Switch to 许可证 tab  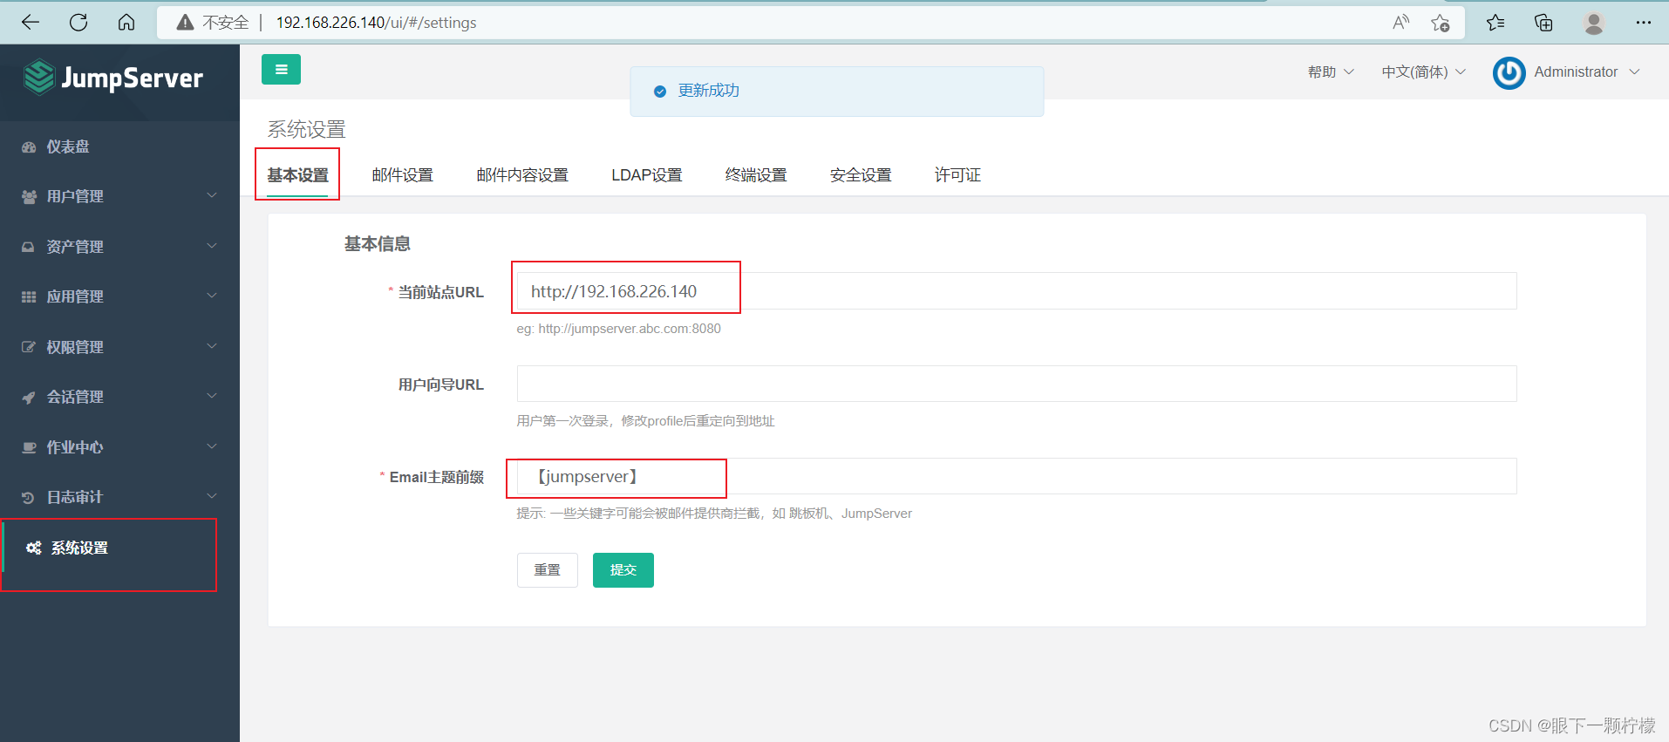click(x=957, y=175)
